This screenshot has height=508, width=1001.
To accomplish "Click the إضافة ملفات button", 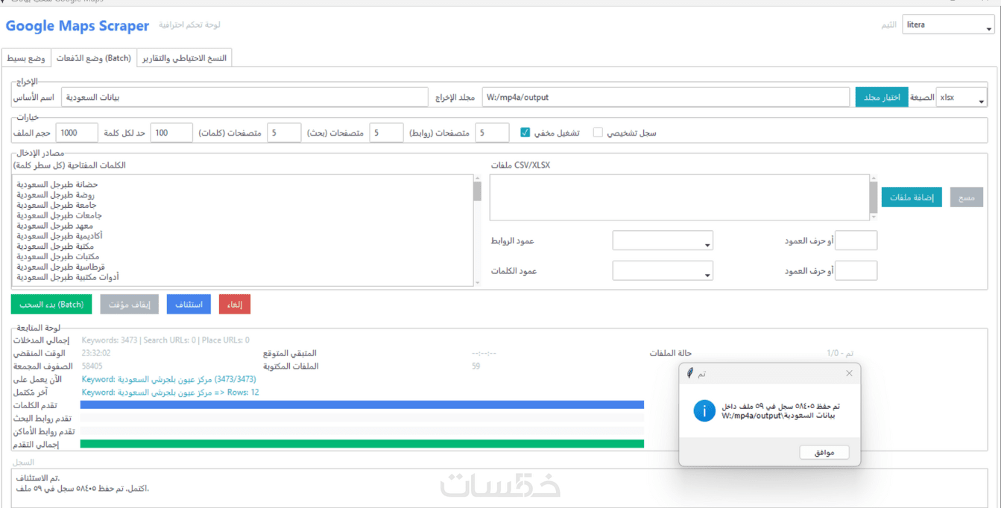I will (x=912, y=197).
